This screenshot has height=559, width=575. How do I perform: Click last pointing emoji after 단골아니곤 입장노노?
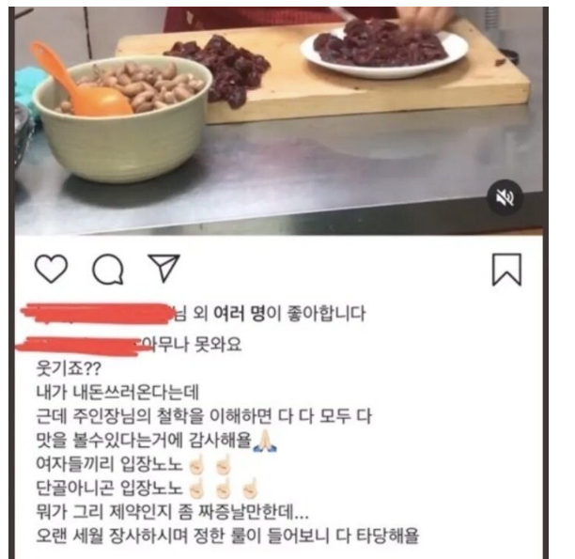coord(251,489)
